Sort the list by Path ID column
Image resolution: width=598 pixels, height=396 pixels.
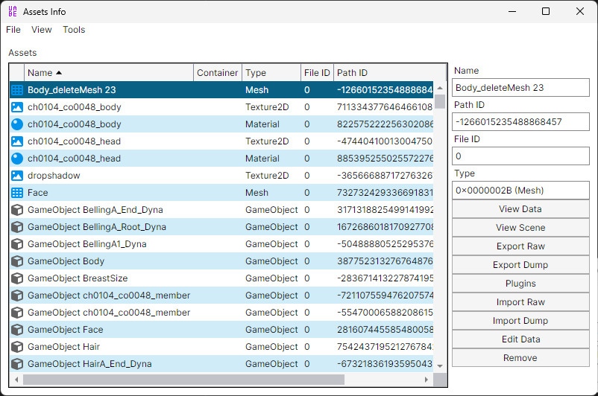coord(383,73)
